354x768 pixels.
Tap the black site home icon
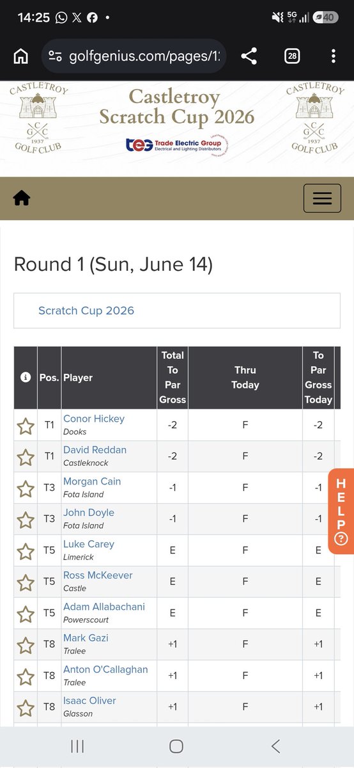click(x=22, y=198)
